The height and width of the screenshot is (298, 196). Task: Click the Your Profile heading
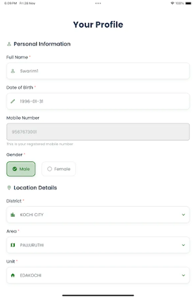pyautogui.click(x=98, y=25)
